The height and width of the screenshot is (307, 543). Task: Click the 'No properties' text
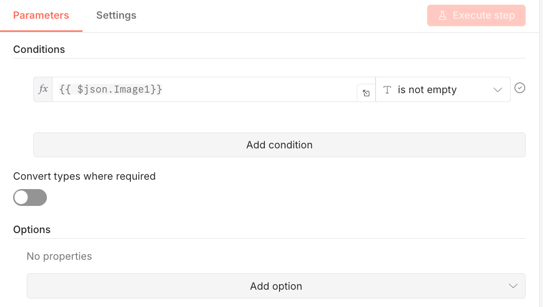[59, 256]
